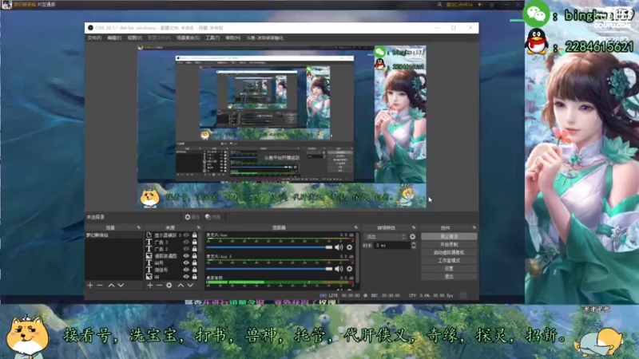The width and height of the screenshot is (639, 359).
Task: Pop out the scene transitions dock icon
Action: pos(414,227)
